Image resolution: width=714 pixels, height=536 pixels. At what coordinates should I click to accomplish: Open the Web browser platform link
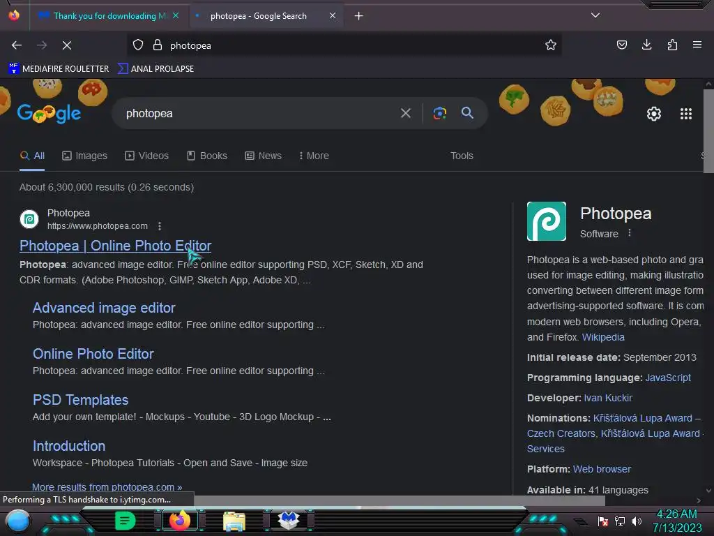coord(602,469)
